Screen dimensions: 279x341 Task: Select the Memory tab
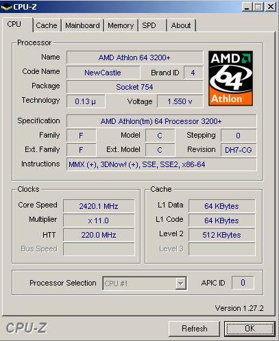pyautogui.click(x=121, y=25)
